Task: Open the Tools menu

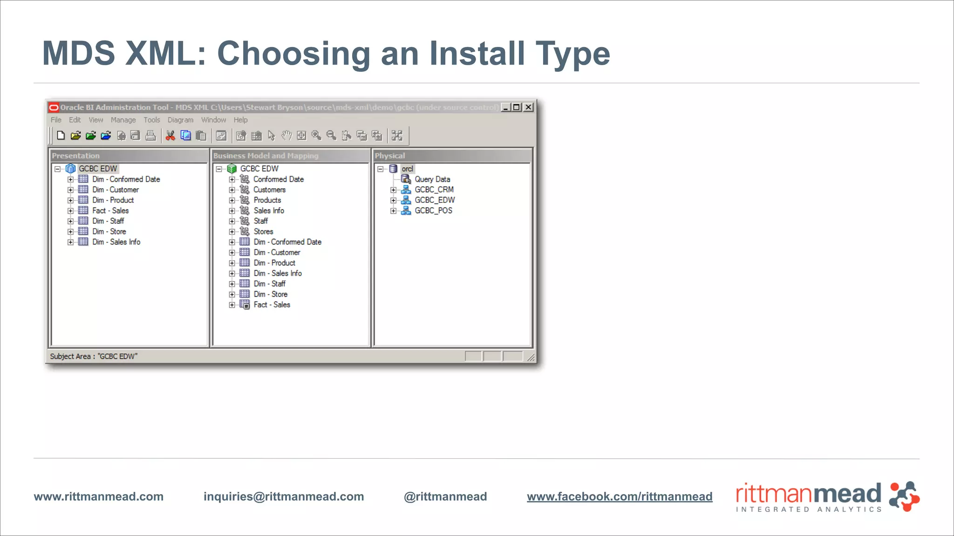Action: (151, 120)
